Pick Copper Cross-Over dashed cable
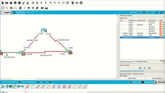This screenshot has width=165, height=93. tap(43, 87)
